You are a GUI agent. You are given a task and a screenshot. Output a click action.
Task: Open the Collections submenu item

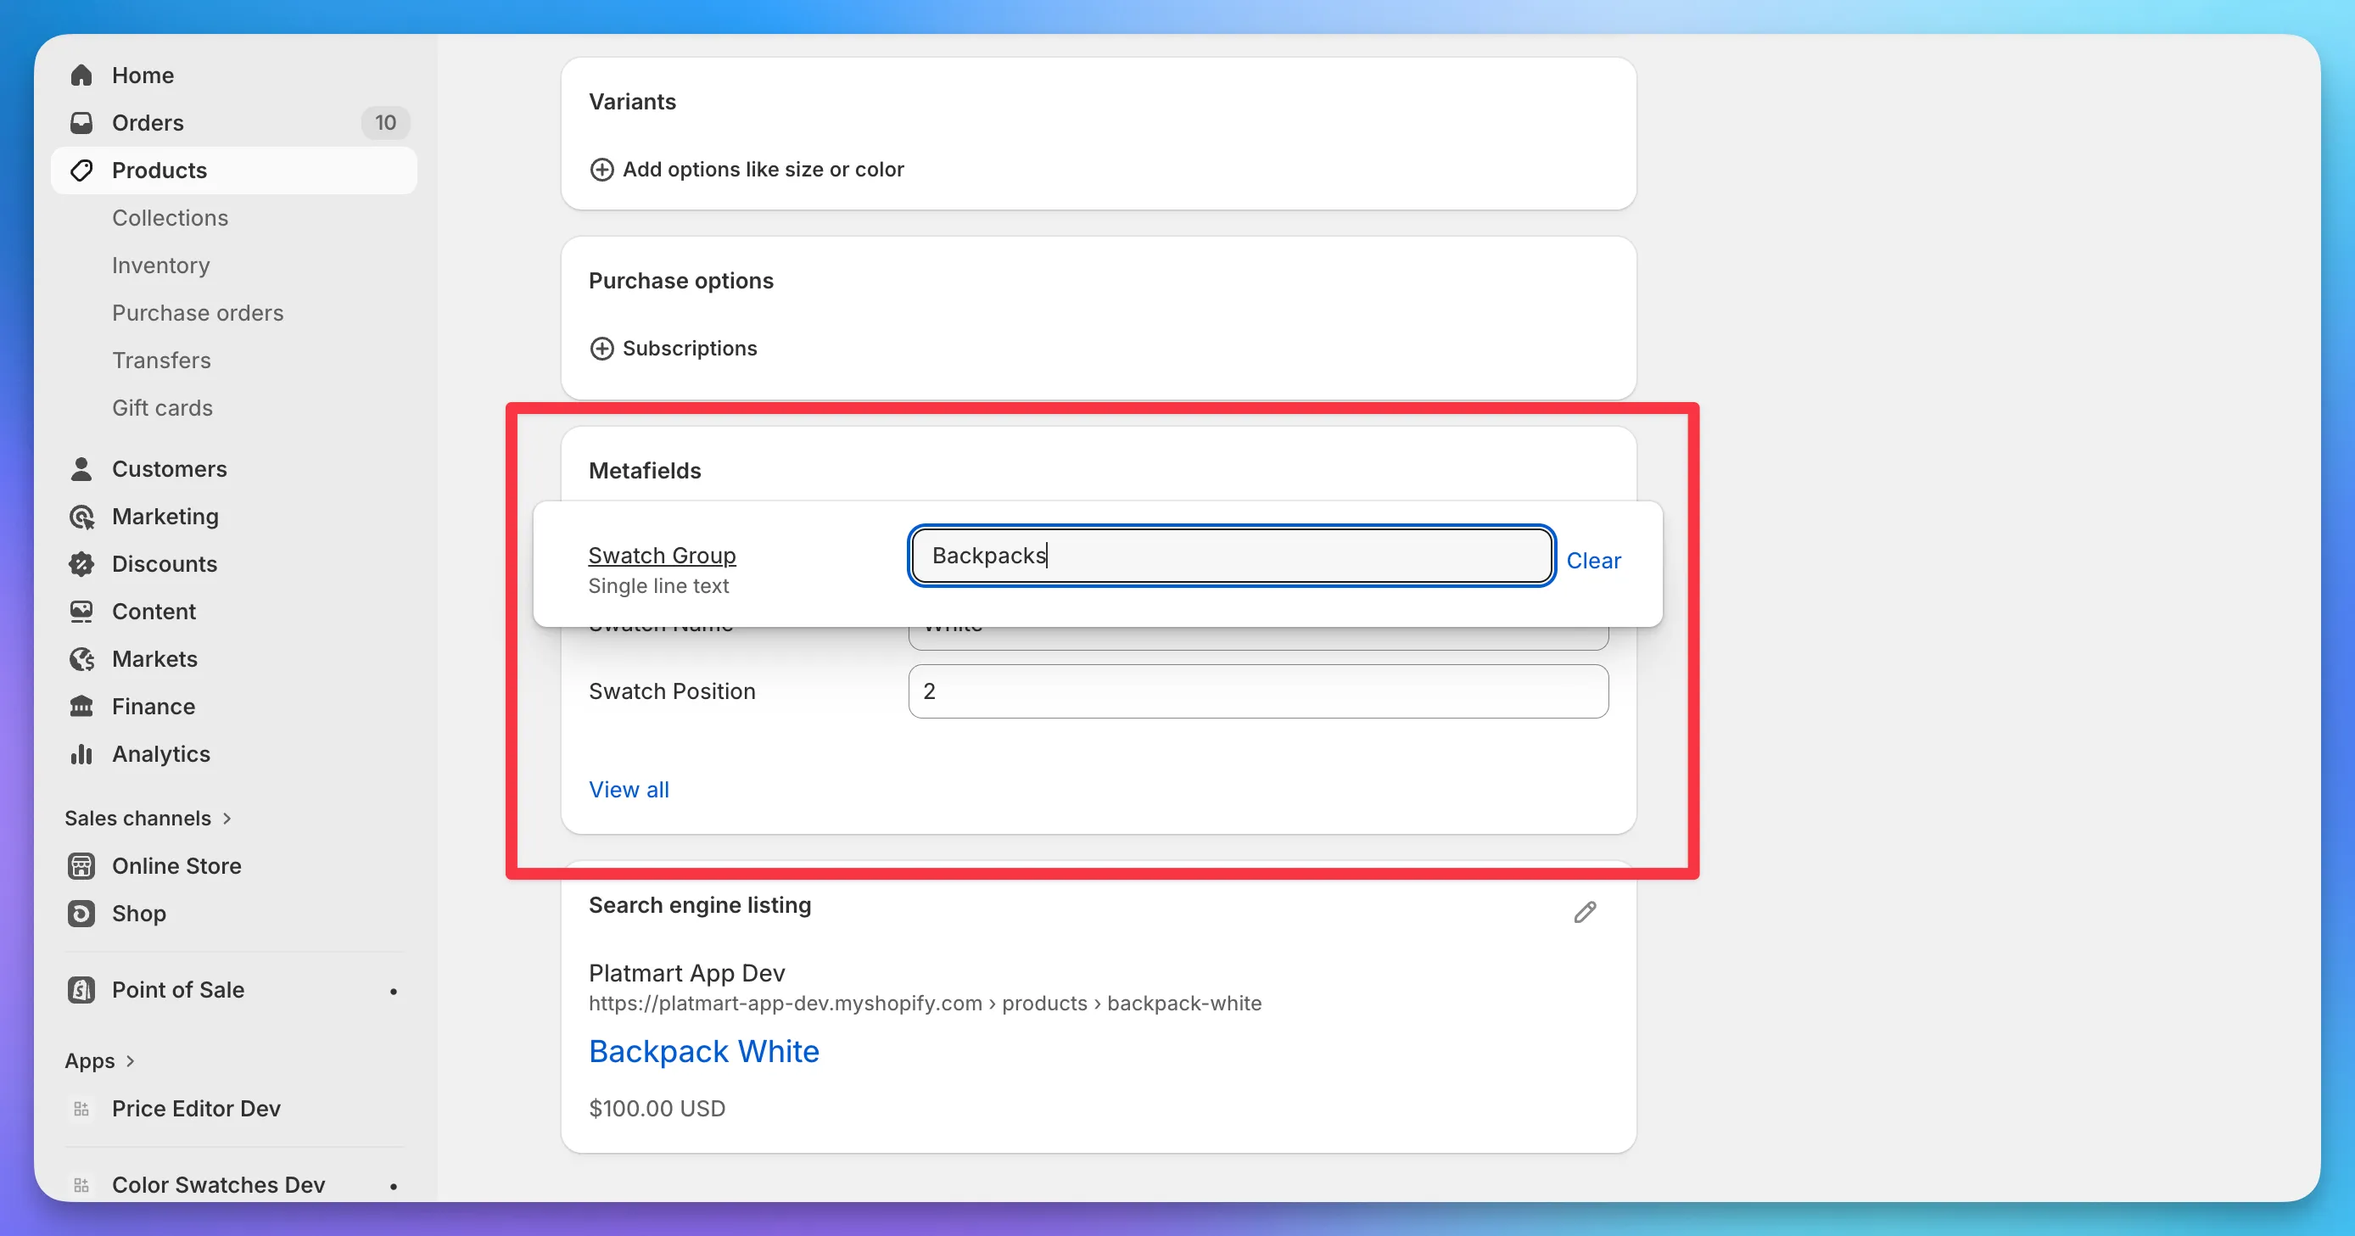pyautogui.click(x=170, y=217)
